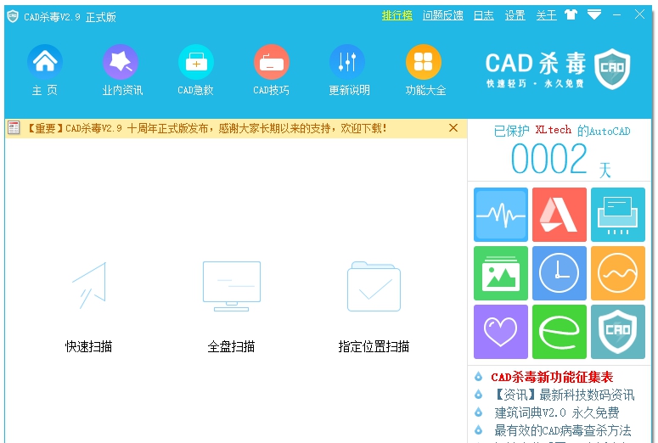Start 全盘扫描 full disk scan
This screenshot has width=658, height=443.
(231, 307)
